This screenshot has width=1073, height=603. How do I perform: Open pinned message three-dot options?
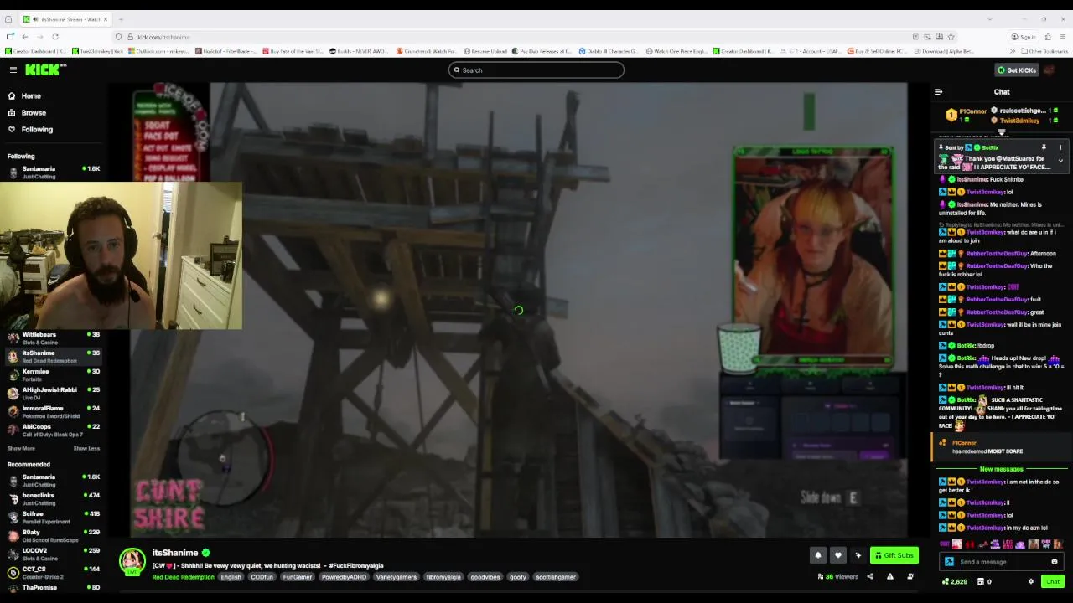tap(1060, 147)
